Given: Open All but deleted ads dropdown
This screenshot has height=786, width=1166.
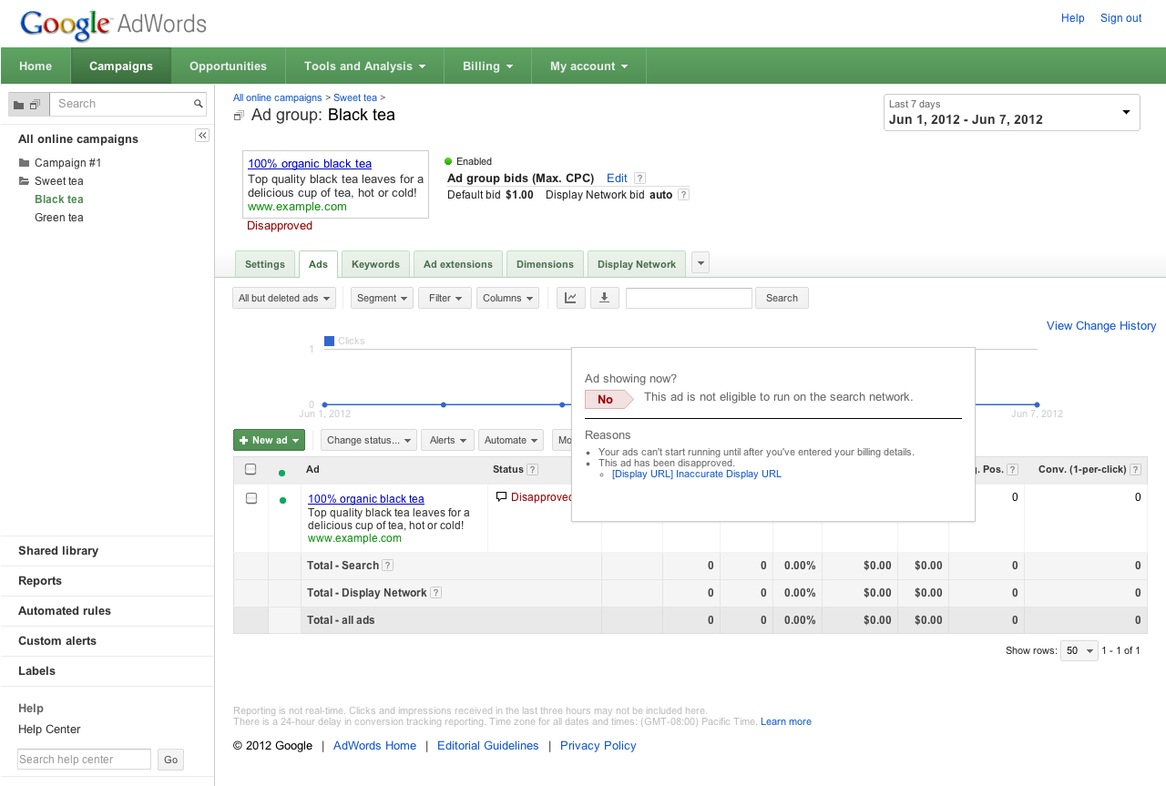Looking at the screenshot, I should [x=284, y=298].
